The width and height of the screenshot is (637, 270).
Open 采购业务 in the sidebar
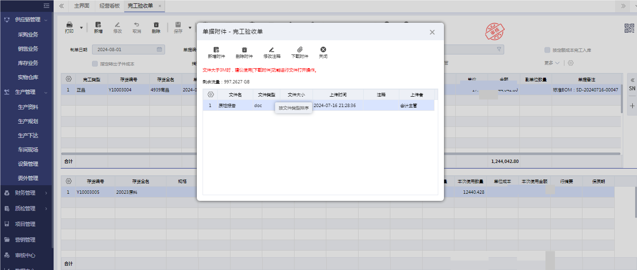(28, 35)
